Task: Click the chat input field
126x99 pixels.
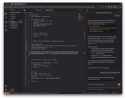Action: [102, 84]
